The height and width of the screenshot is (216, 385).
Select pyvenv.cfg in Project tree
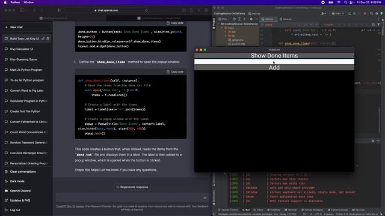[x=236, y=44]
